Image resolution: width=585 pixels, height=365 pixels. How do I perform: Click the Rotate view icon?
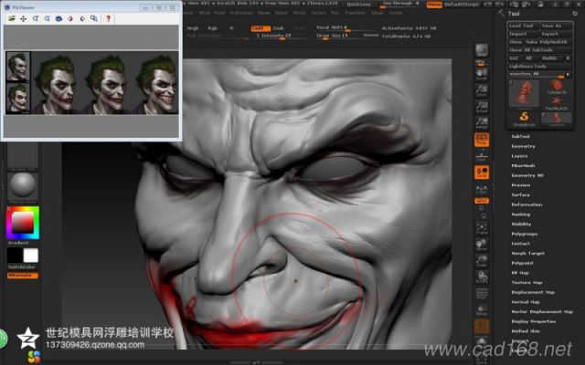point(482,277)
